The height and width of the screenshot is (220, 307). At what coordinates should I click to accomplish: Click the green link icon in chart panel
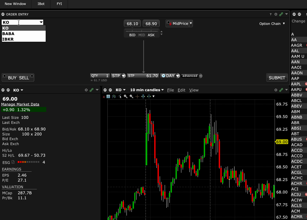pyautogui.click(x=281, y=90)
